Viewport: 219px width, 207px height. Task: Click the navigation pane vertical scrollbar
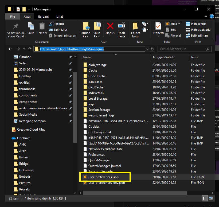75,108
